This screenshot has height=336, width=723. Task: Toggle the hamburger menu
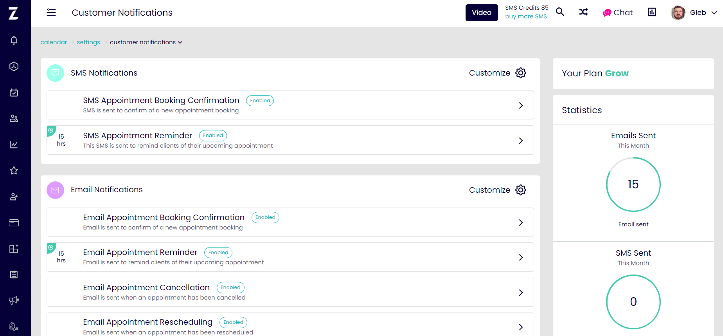coord(51,13)
